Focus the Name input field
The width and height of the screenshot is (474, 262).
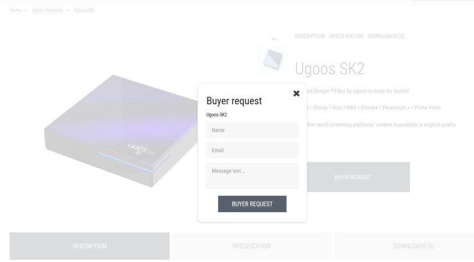(x=252, y=130)
